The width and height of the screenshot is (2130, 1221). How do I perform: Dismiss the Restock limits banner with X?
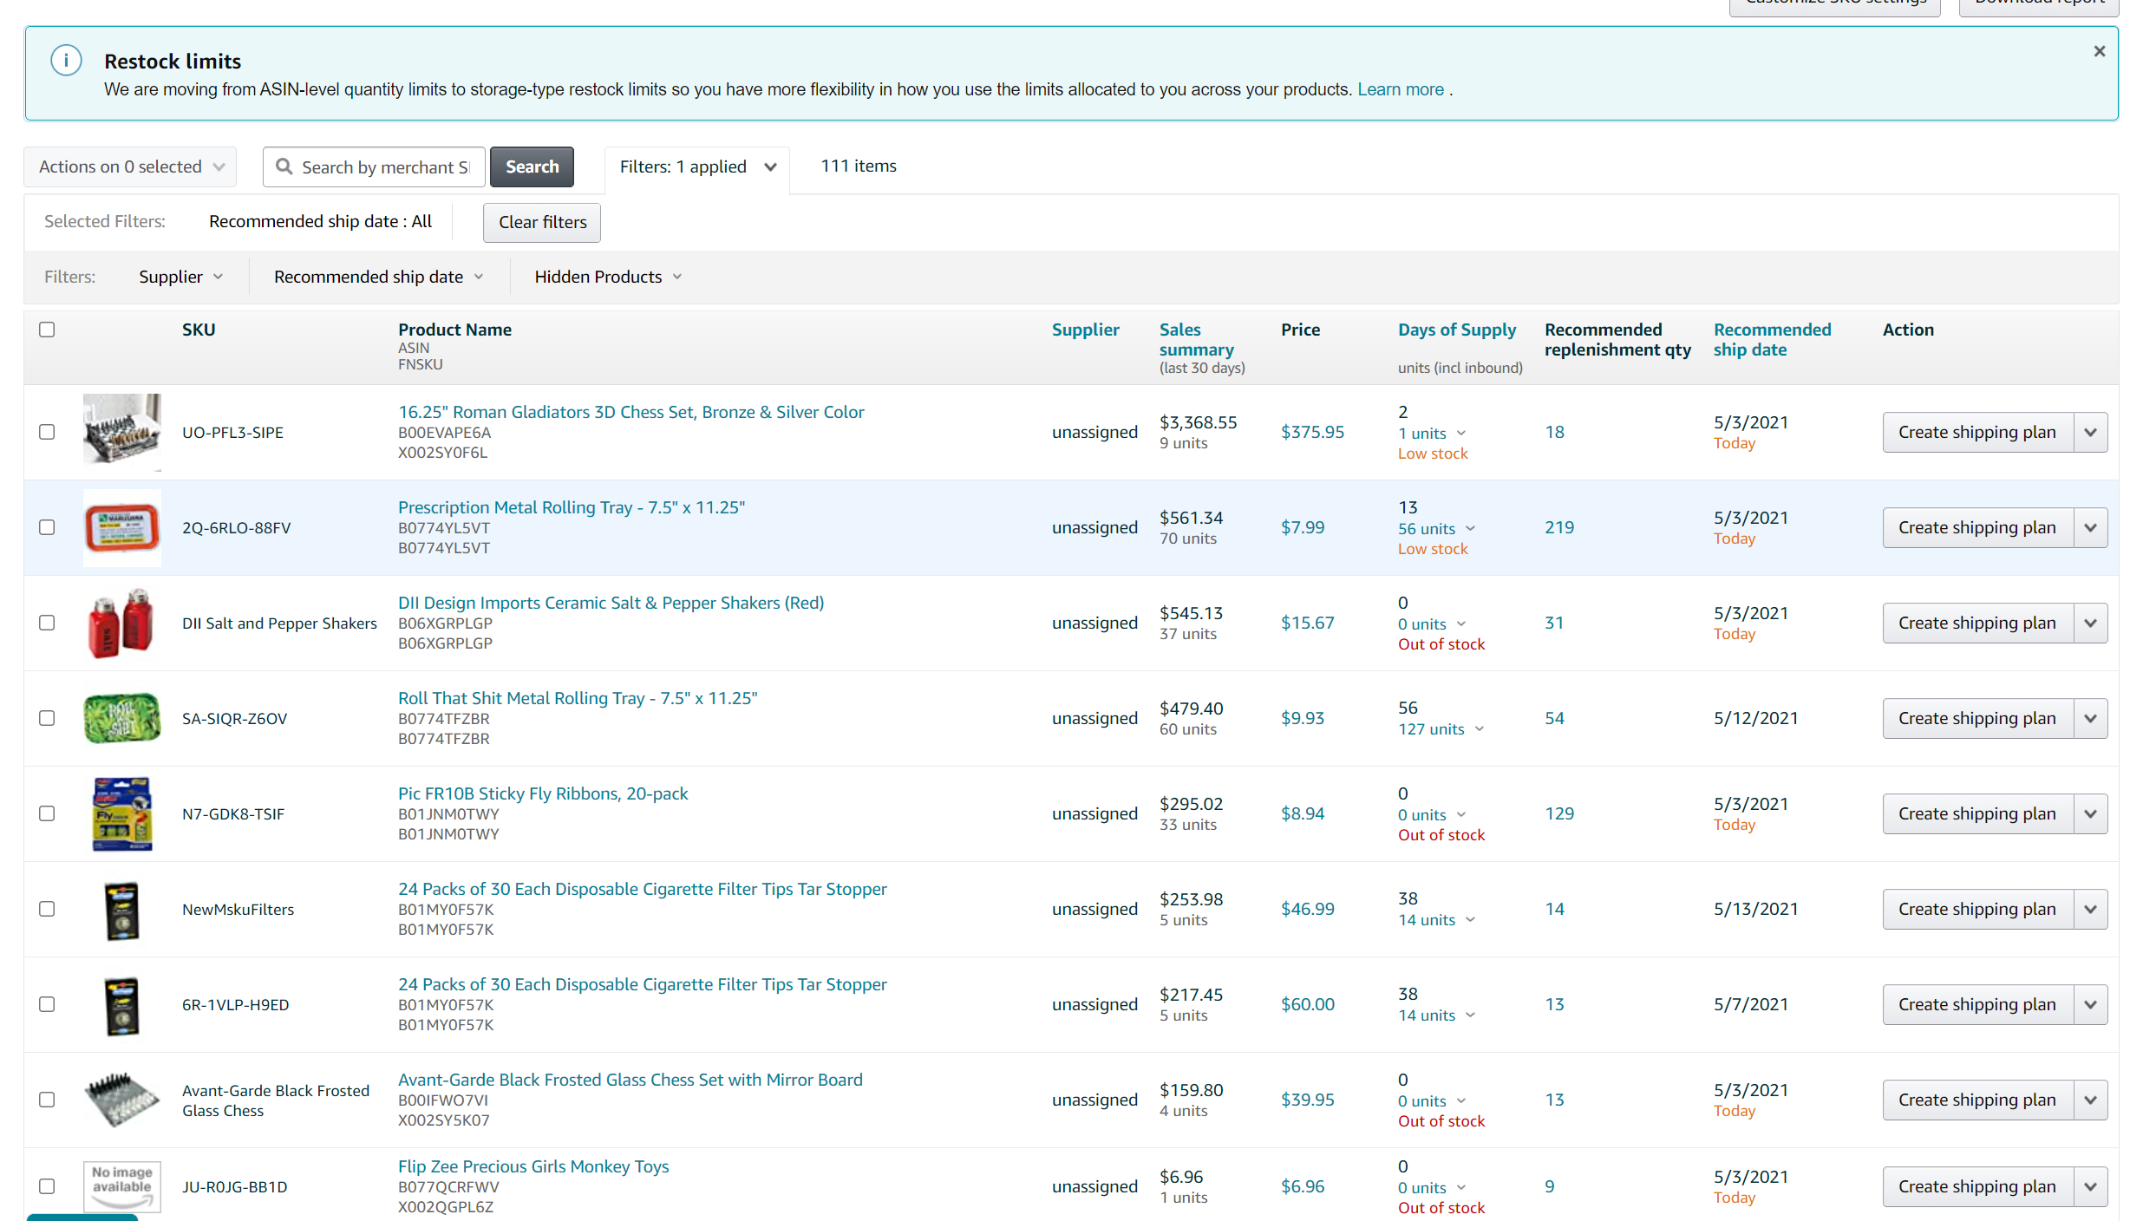point(2100,52)
